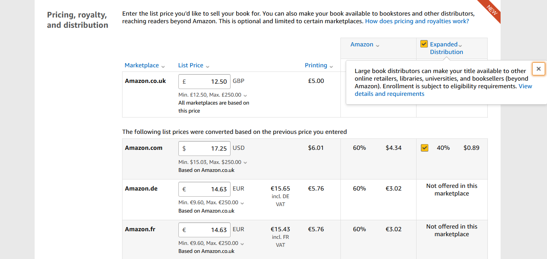Expand the Printing column chevron
The image size is (547, 259).
[331, 66]
